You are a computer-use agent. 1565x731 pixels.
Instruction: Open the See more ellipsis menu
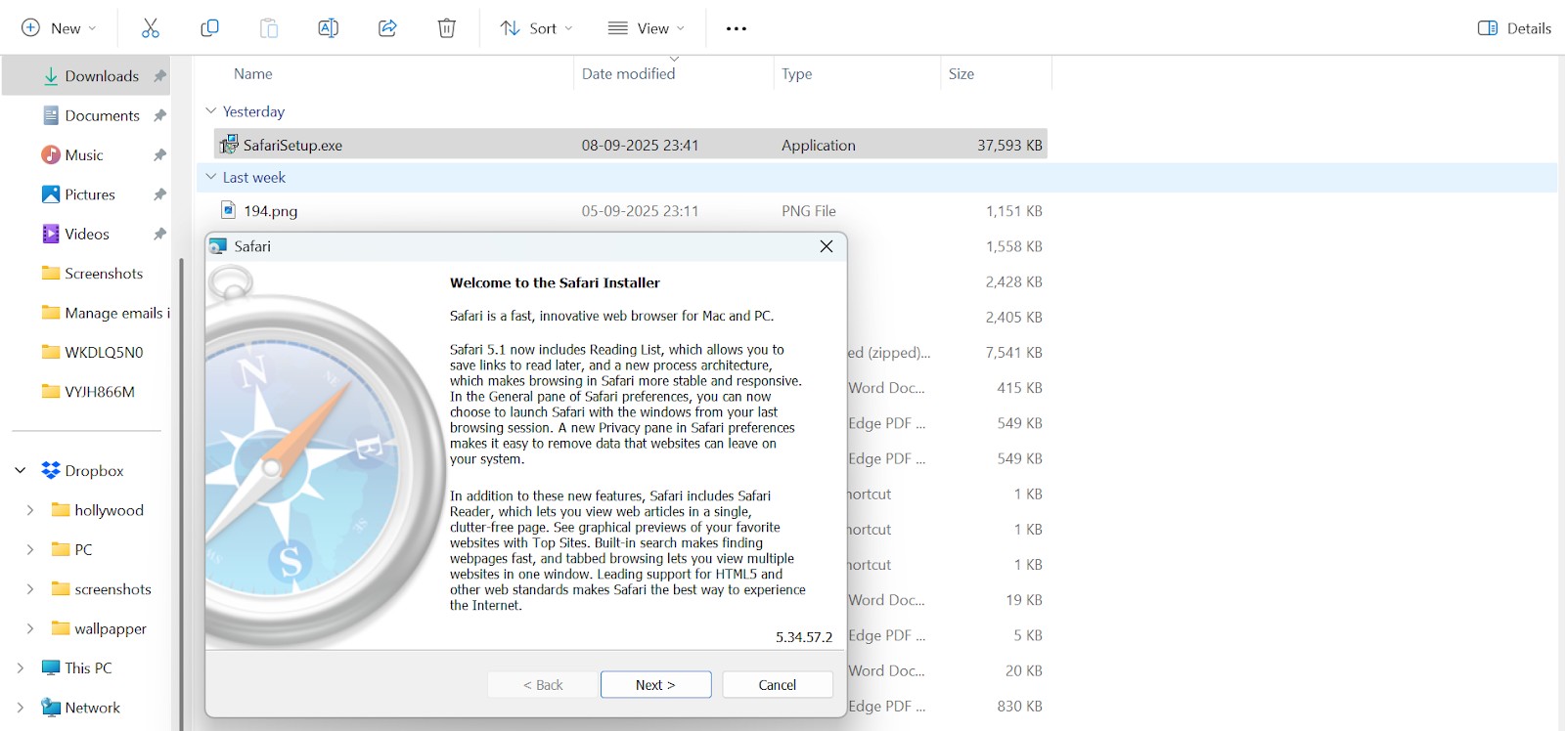(737, 28)
